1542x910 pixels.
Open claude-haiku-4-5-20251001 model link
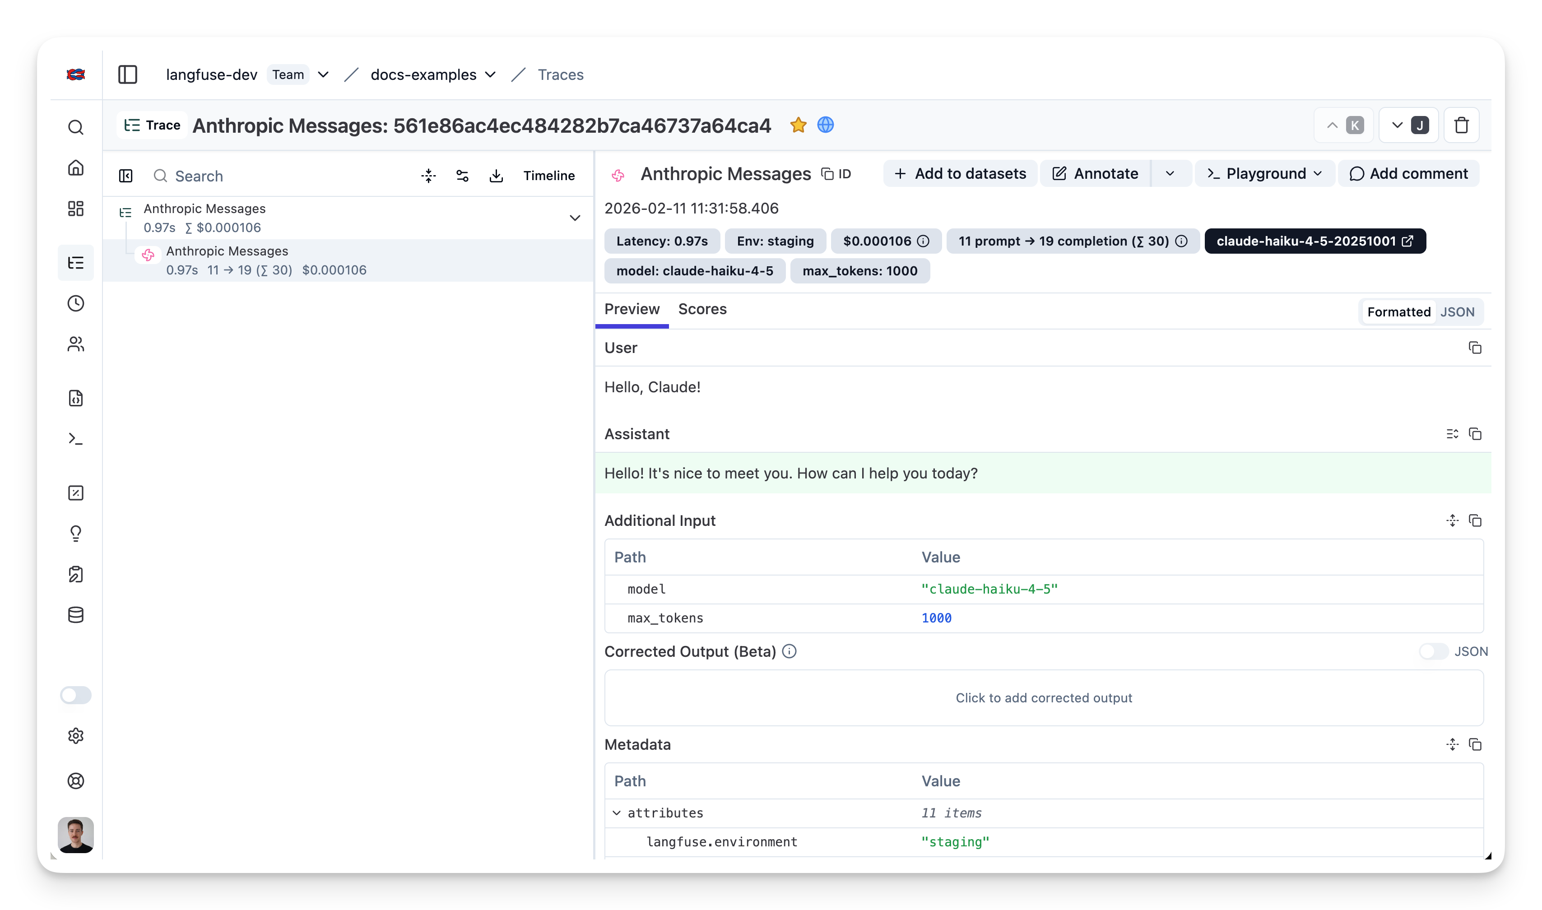pyautogui.click(x=1314, y=241)
